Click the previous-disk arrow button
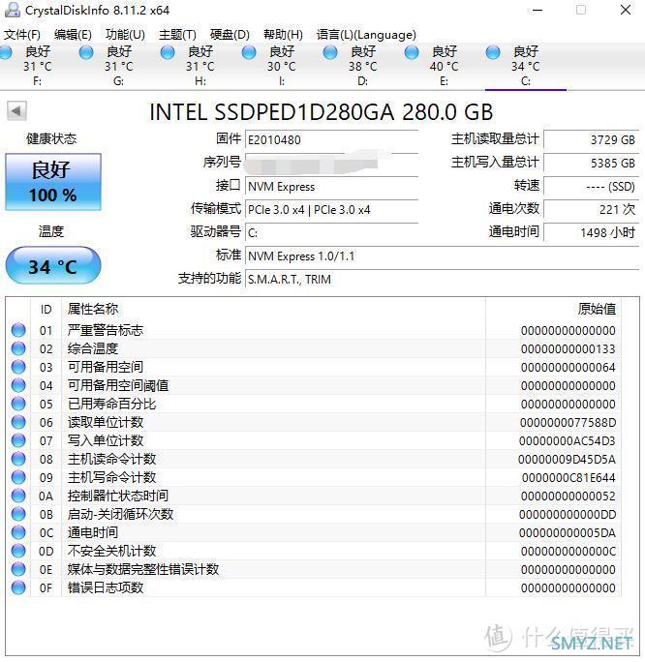Image resolution: width=645 pixels, height=662 pixels. pyautogui.click(x=16, y=111)
